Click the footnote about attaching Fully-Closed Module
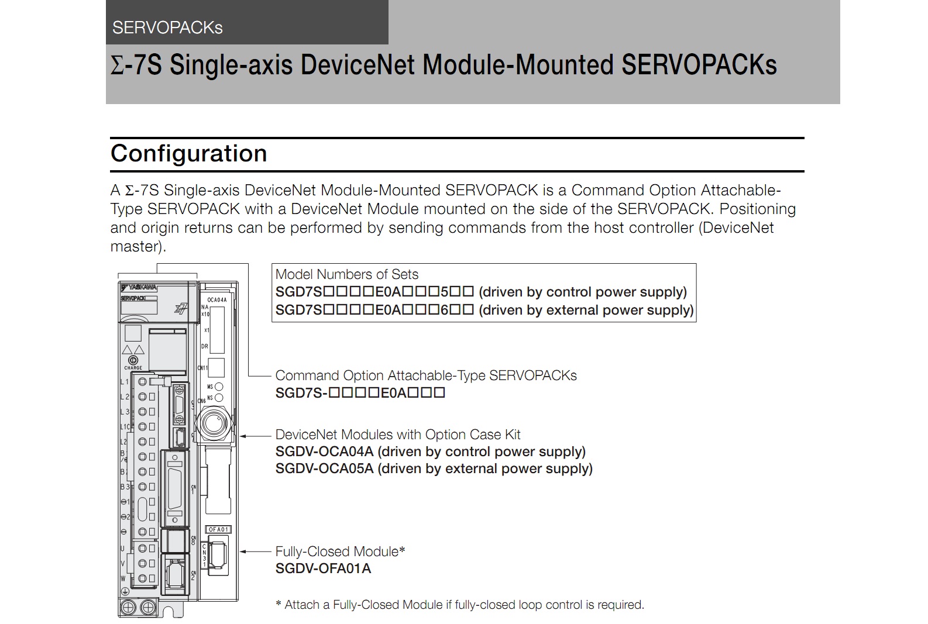This screenshot has width=928, height=624. [460, 605]
